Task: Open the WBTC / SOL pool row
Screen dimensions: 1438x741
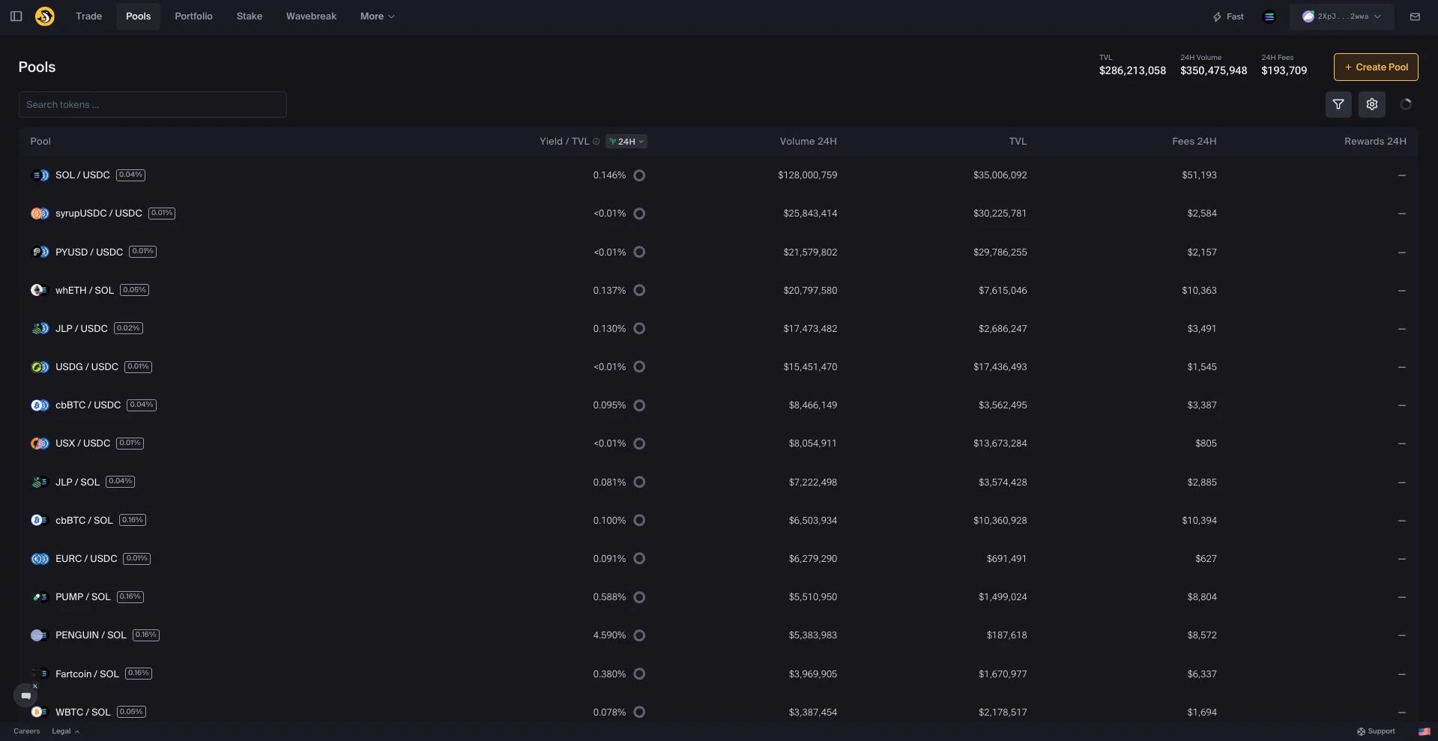Action: click(719, 712)
